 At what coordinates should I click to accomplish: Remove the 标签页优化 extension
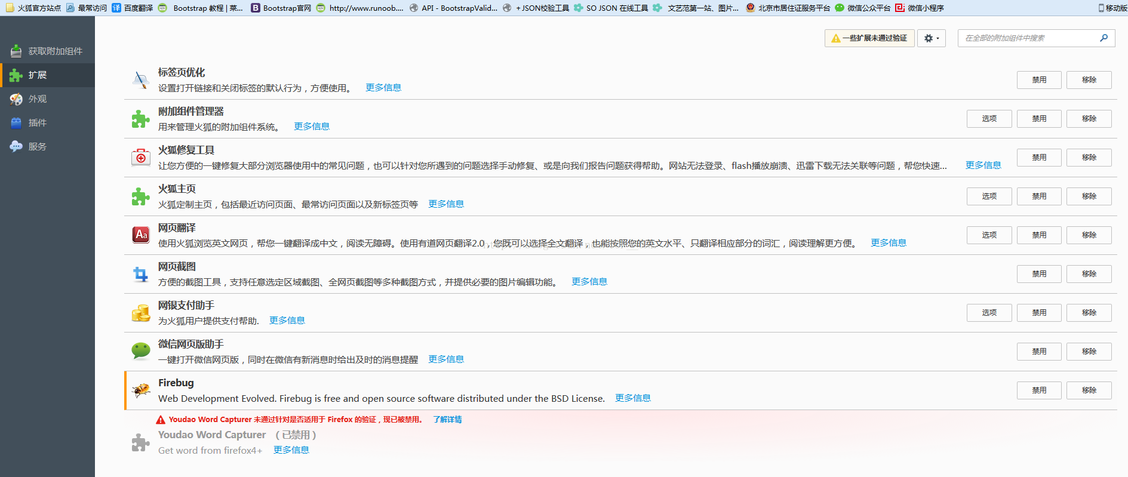pos(1089,80)
